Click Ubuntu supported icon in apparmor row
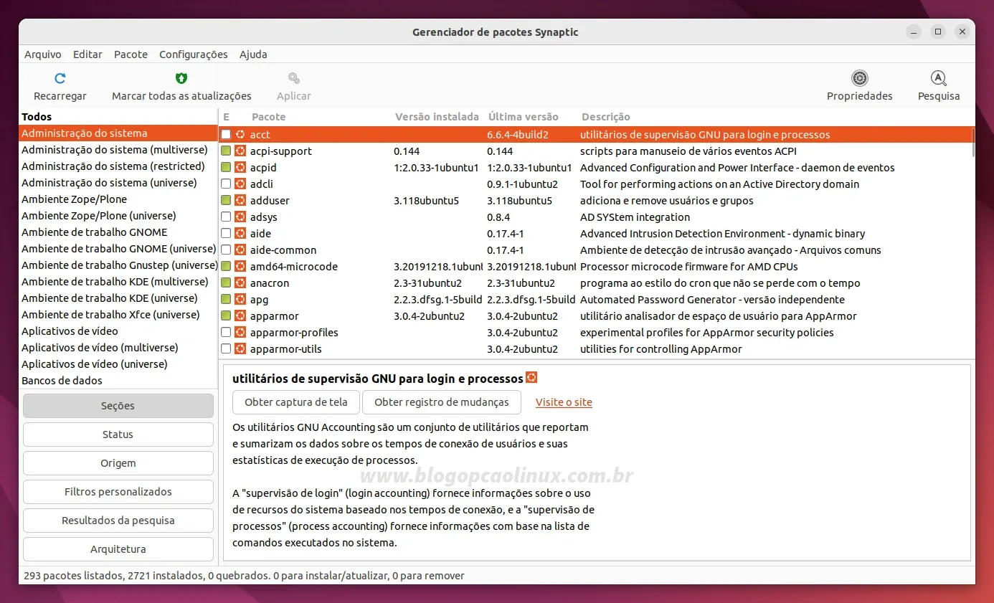 click(240, 315)
